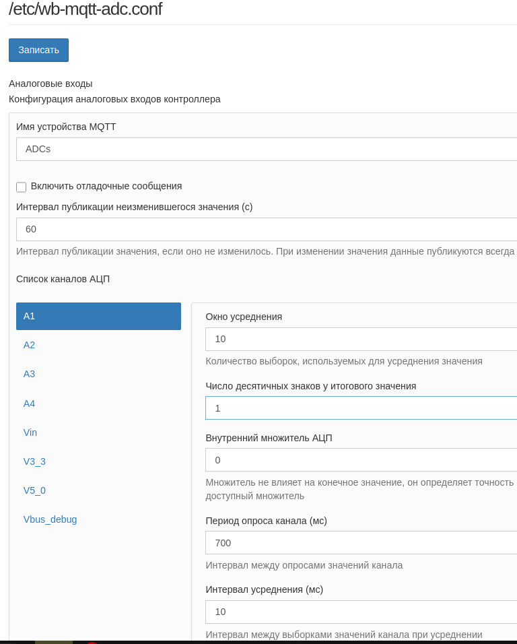Focus the Число десятичных знаков input
This screenshot has height=644, width=517.
pos(361,408)
